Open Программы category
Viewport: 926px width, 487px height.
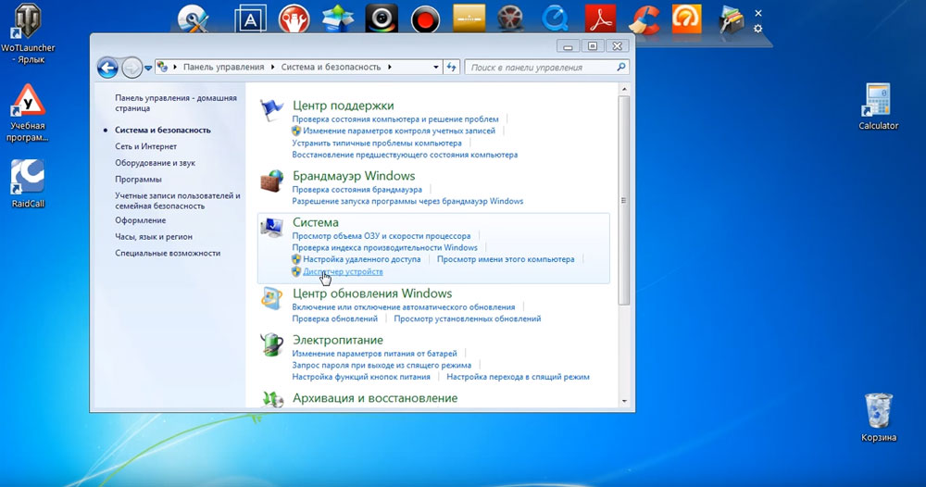click(x=138, y=180)
